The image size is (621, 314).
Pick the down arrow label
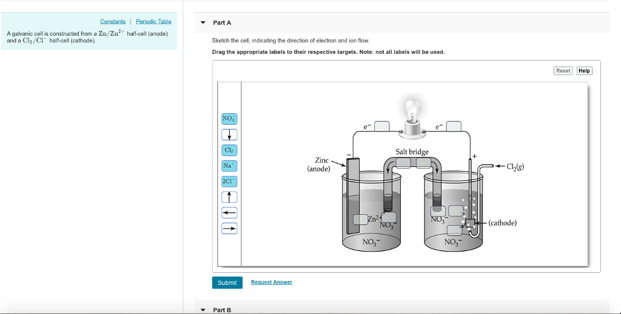(x=229, y=134)
